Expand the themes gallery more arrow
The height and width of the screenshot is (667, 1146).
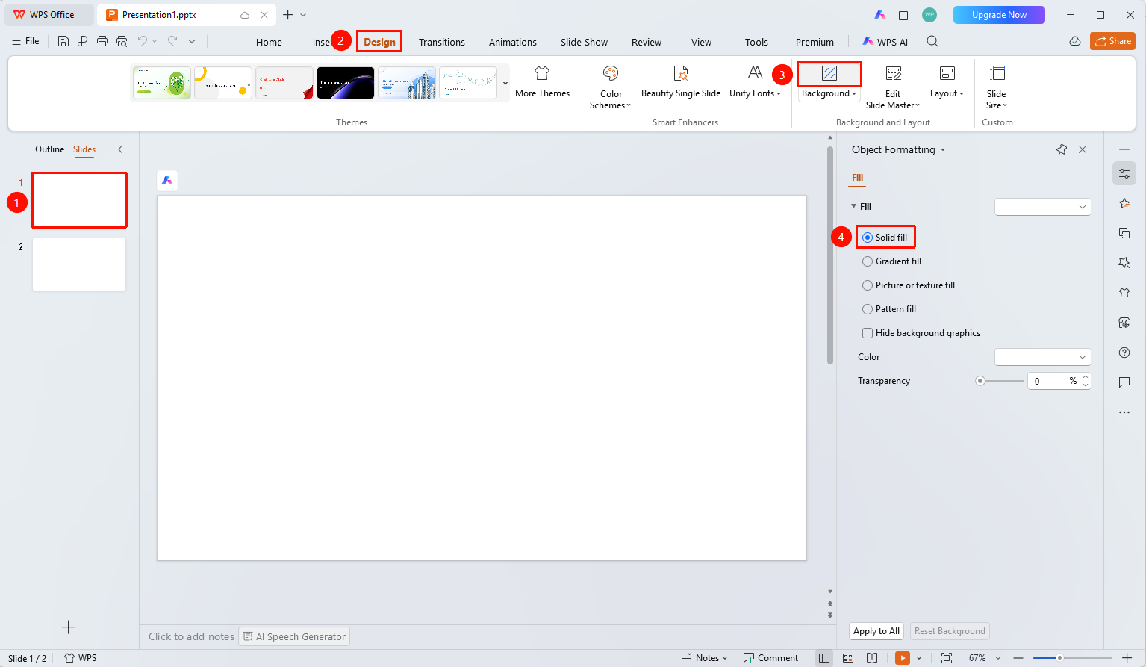[x=505, y=83]
